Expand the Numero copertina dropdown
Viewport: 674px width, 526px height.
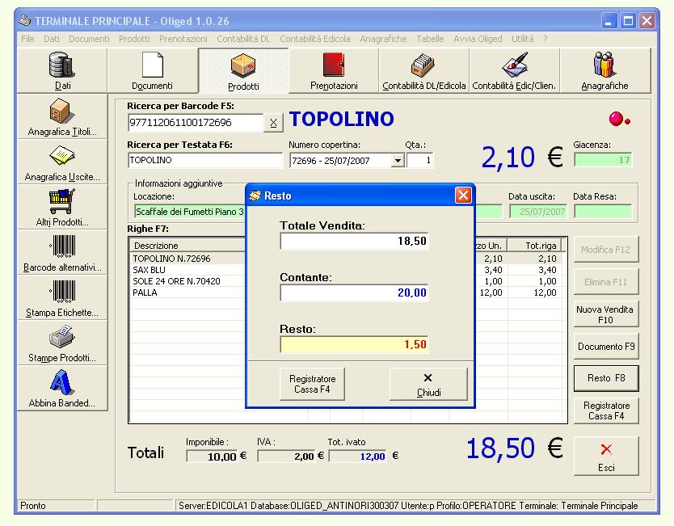click(x=397, y=161)
